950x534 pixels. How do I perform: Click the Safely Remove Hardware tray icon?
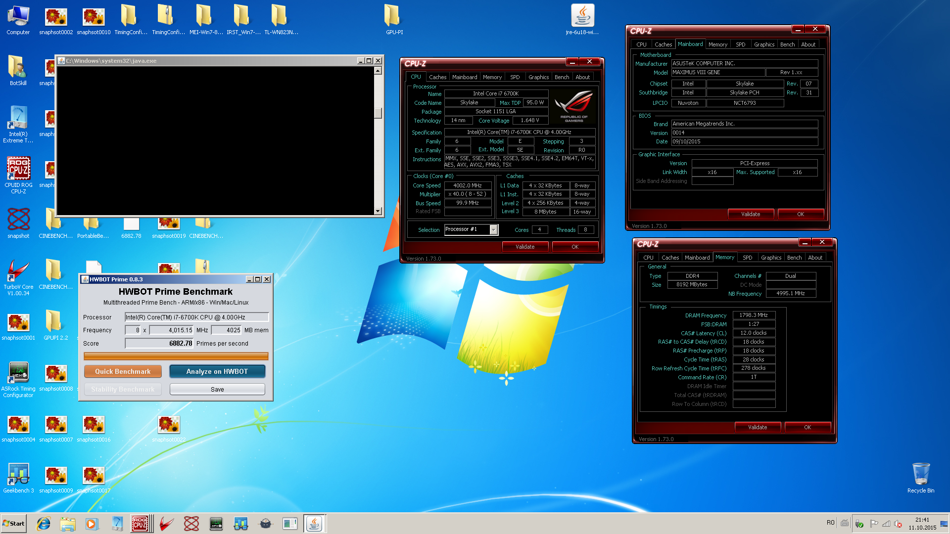click(x=859, y=524)
